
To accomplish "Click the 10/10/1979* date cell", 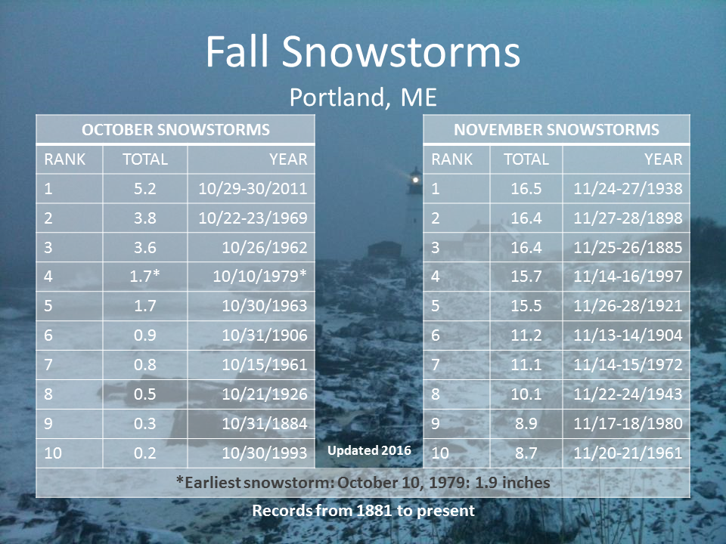I will click(x=251, y=277).
